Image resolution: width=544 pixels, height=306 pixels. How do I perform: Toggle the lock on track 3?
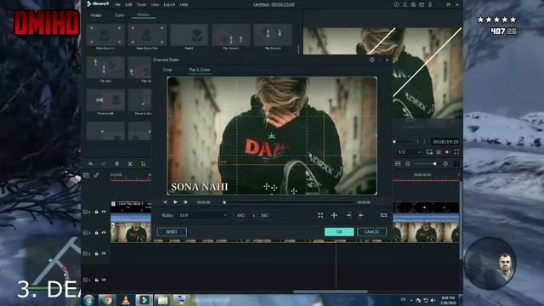pyautogui.click(x=96, y=233)
